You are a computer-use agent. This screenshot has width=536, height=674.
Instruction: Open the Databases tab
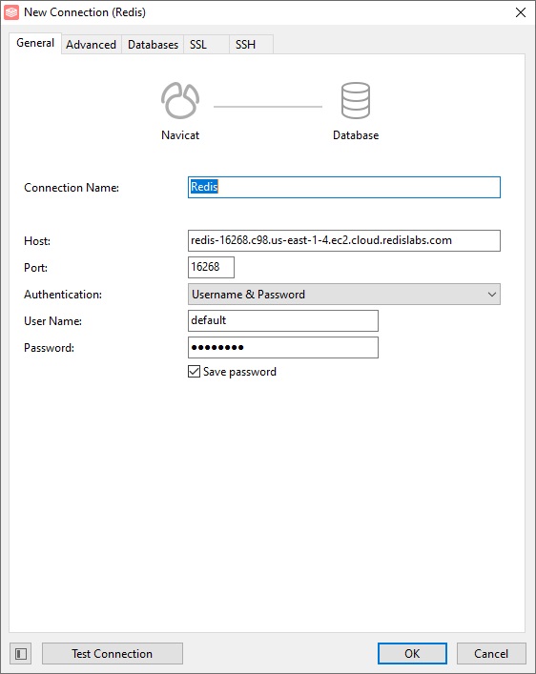point(154,44)
